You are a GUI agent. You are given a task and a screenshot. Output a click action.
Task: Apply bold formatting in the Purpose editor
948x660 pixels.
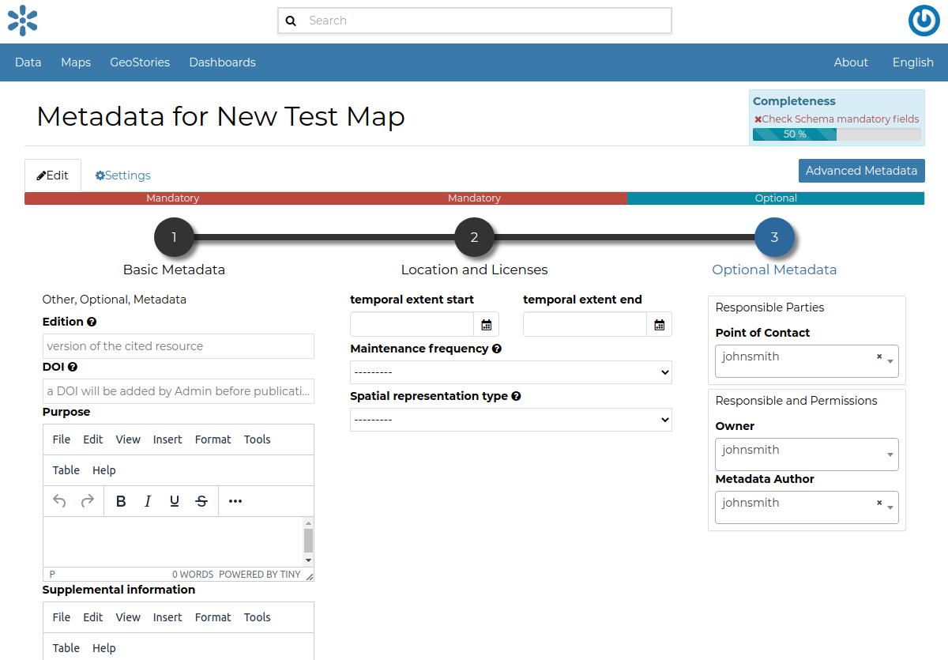(120, 500)
